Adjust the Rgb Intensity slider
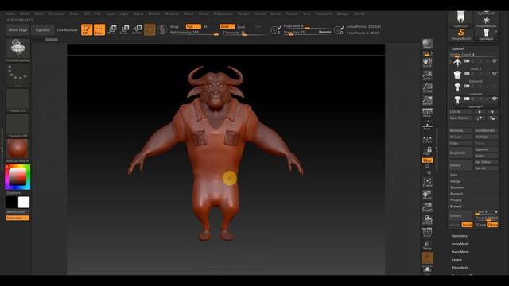This screenshot has width=509, height=286. pyautogui.click(x=194, y=33)
